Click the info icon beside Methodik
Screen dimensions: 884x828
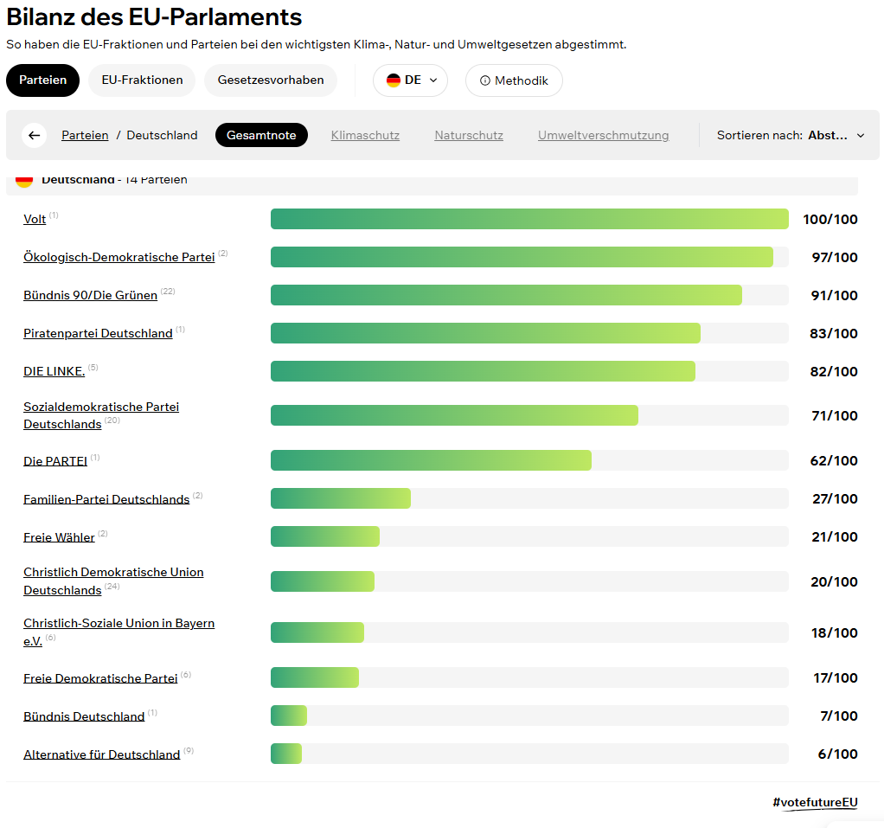[x=485, y=80]
